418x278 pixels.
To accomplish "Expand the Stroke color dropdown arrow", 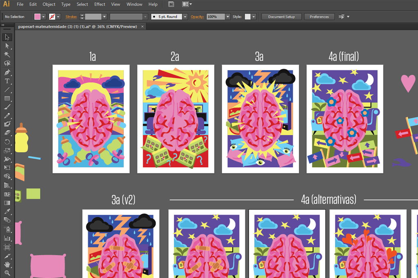I will click(x=58, y=17).
